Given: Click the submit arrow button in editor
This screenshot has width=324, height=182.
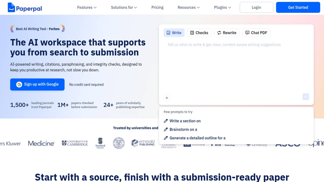Looking at the screenshot, I should point(306,97).
